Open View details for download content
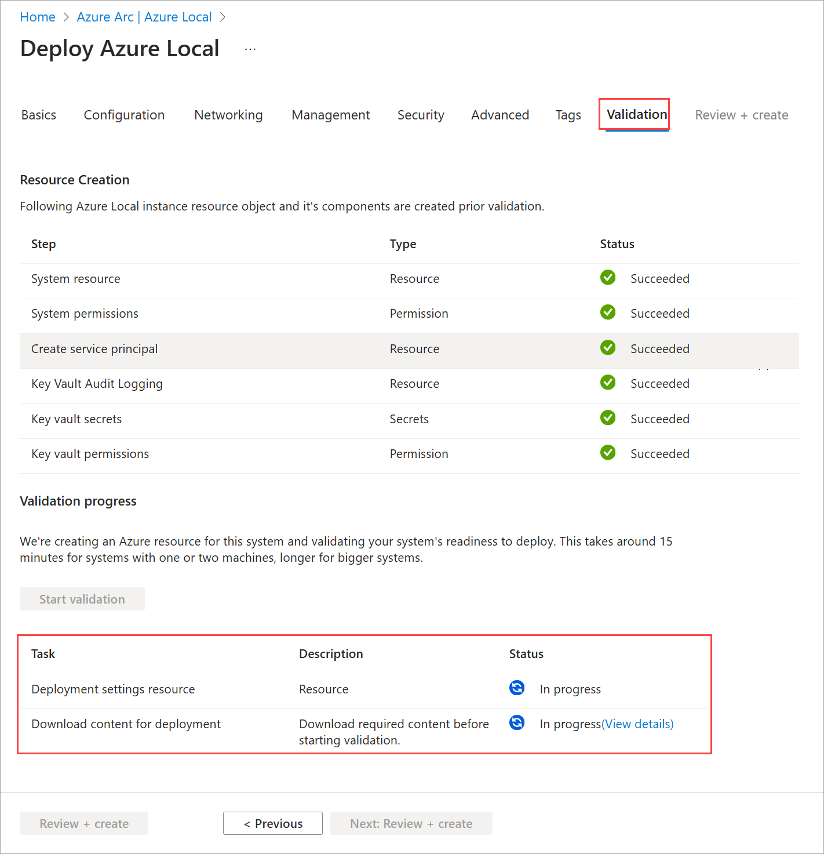 (637, 724)
